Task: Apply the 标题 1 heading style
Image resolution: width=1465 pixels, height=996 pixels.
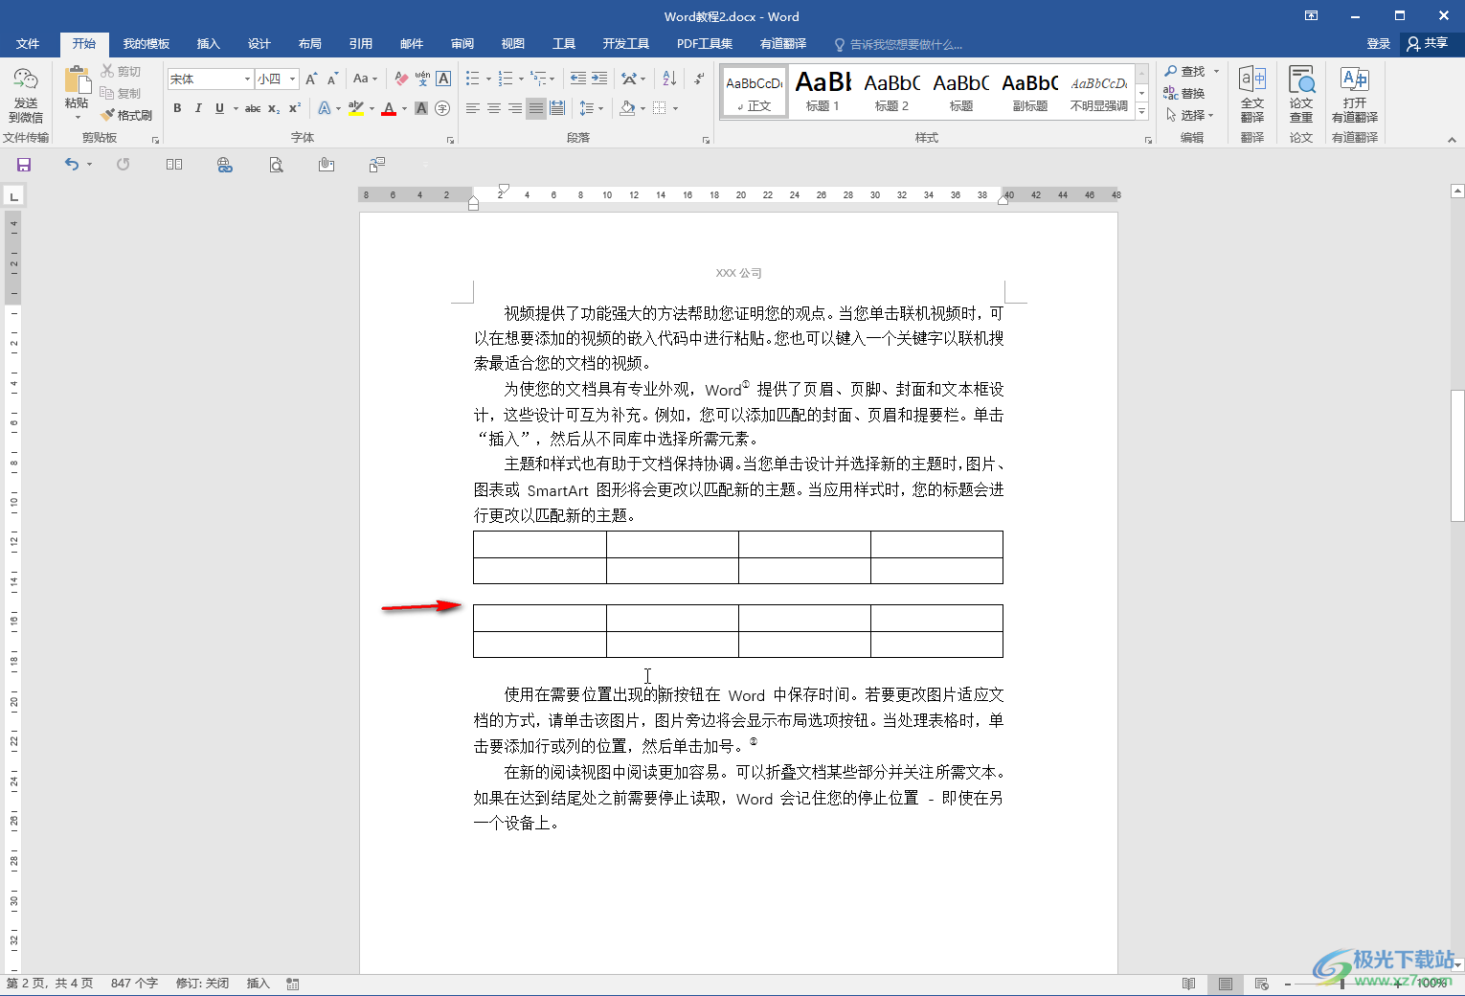Action: [x=823, y=92]
